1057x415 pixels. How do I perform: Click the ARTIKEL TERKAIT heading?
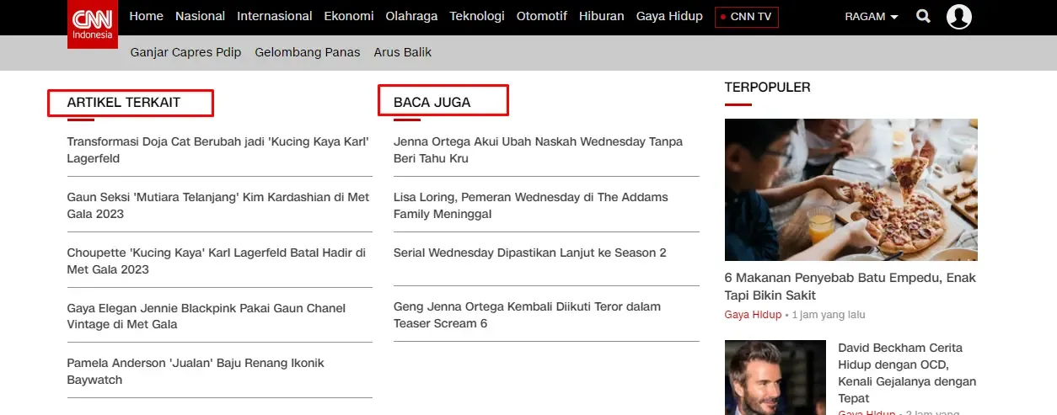124,103
